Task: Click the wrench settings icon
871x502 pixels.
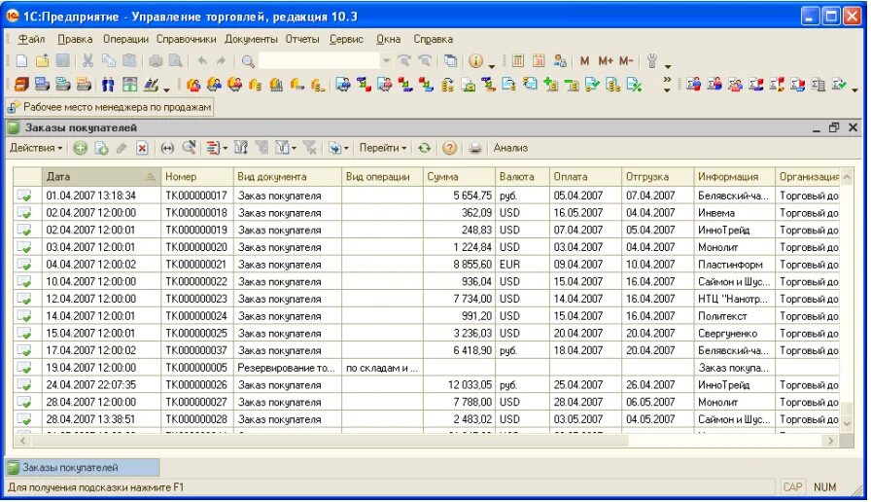Action: pos(652,60)
